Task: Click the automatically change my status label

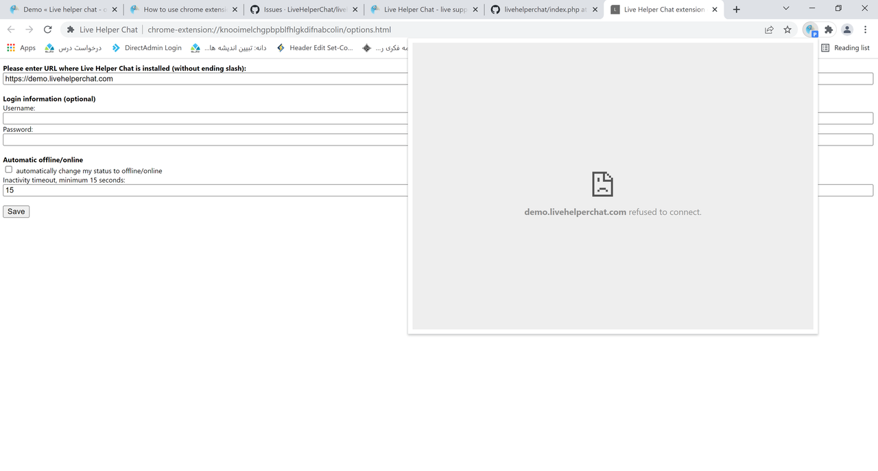Action: pos(89,171)
